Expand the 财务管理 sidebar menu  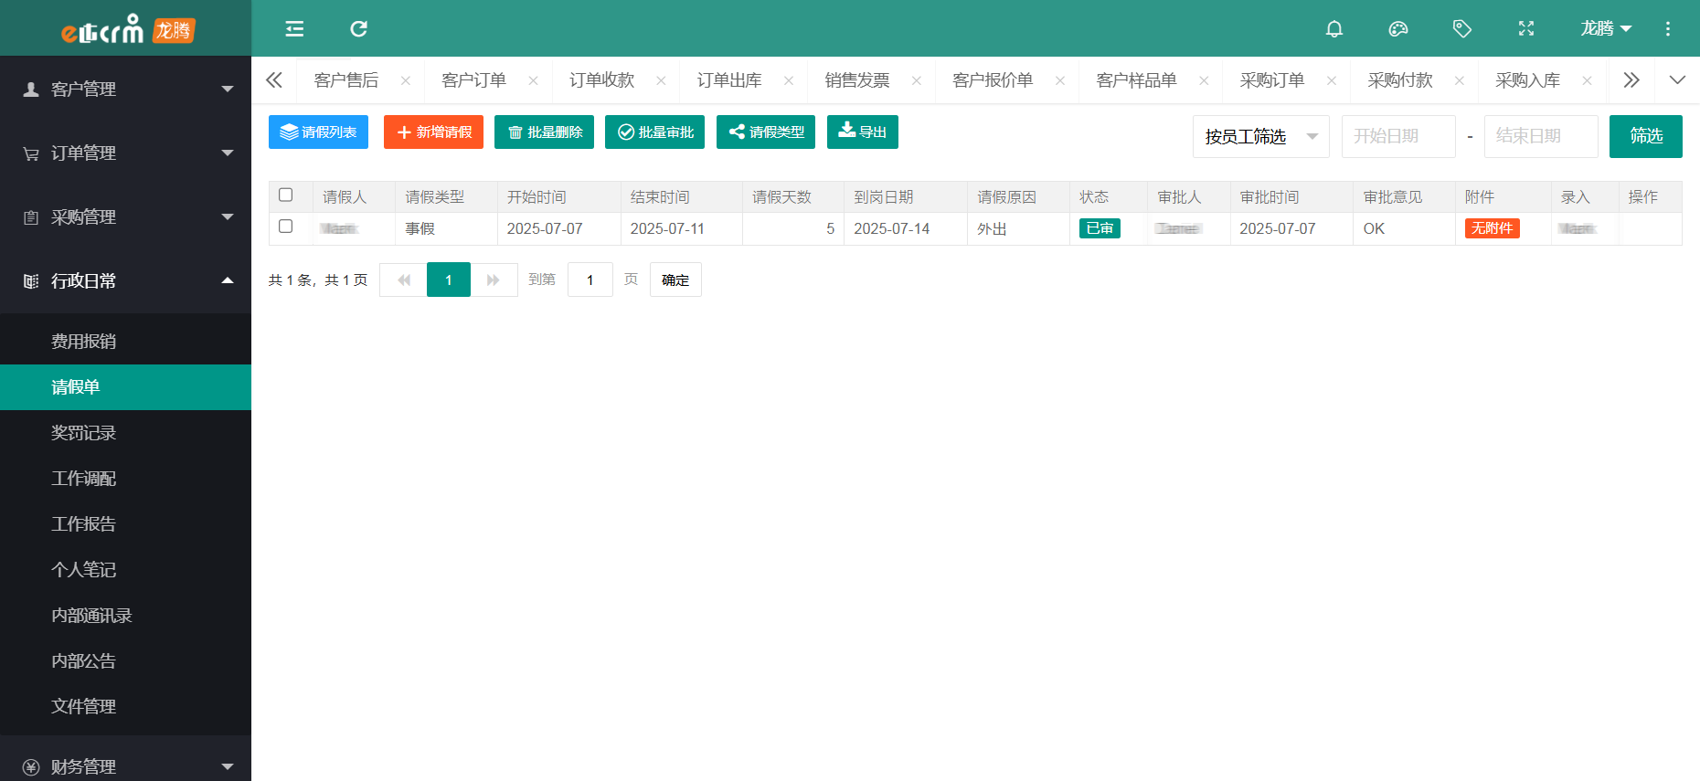coord(125,766)
